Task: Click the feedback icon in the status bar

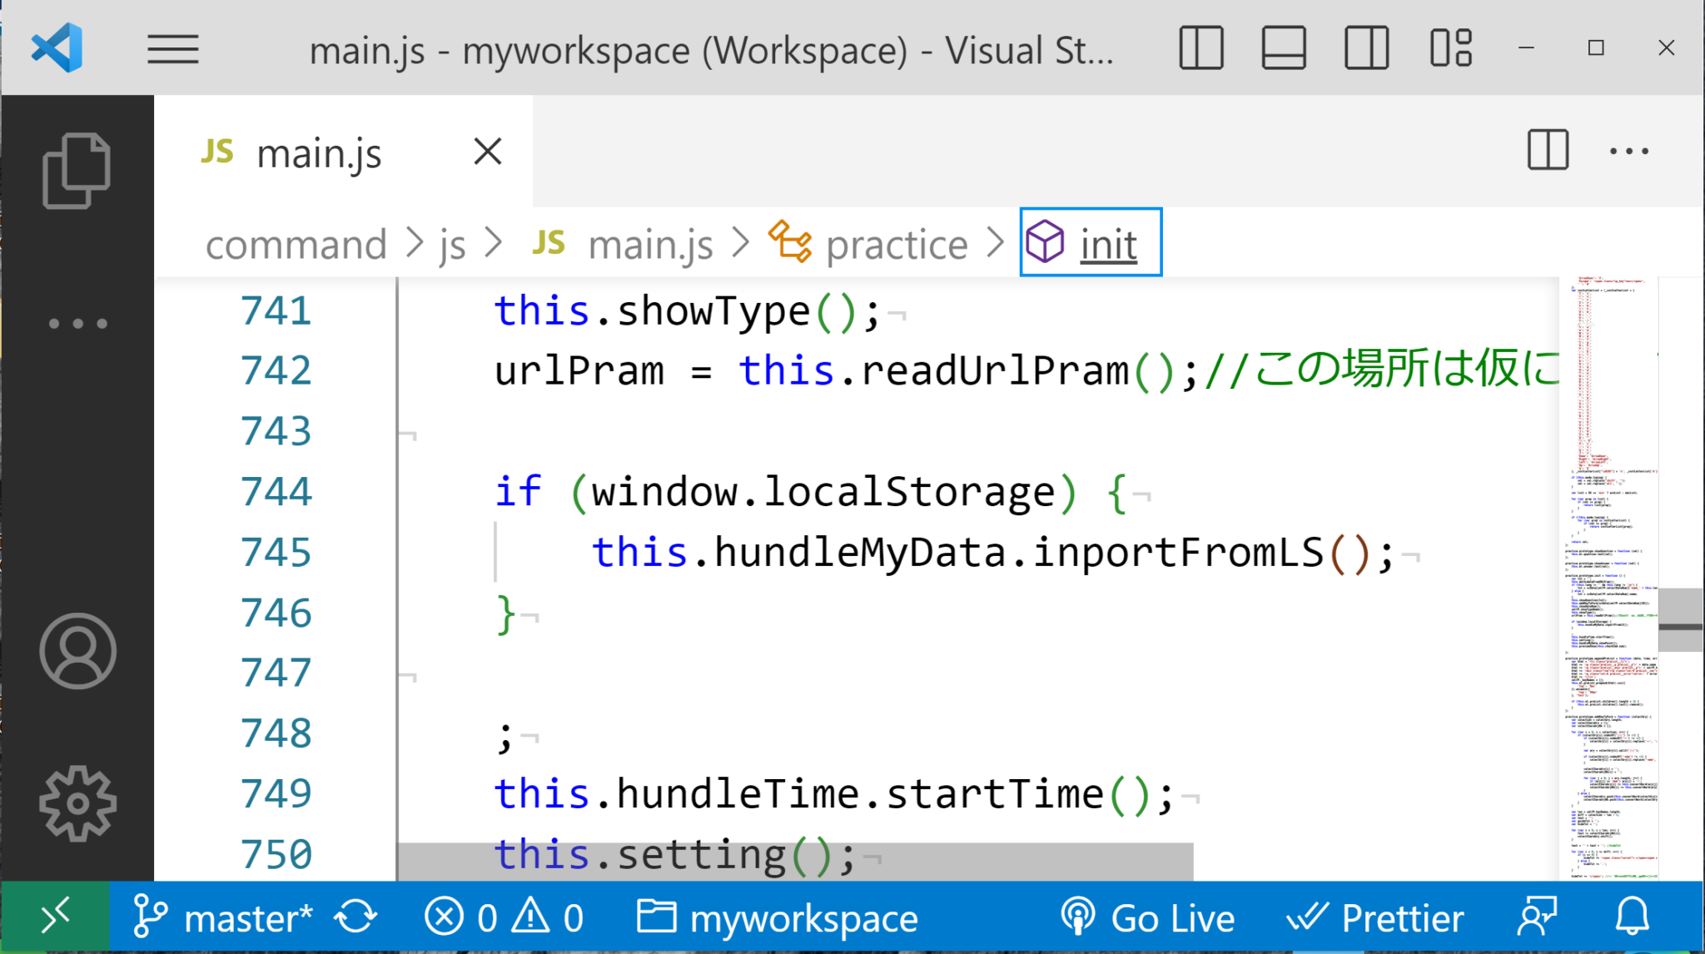Action: (x=1537, y=917)
